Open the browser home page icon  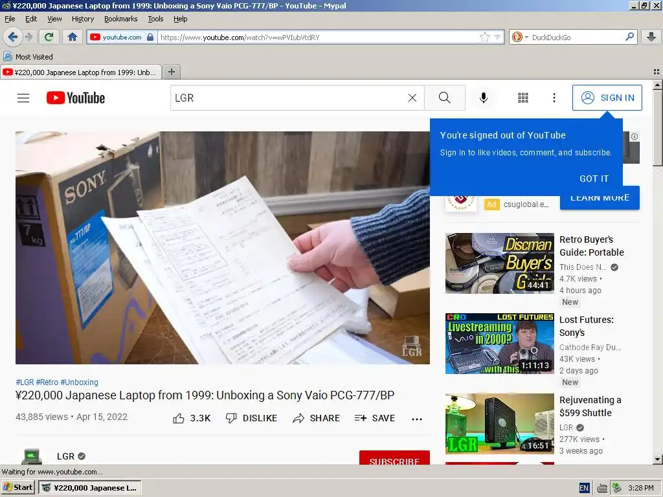point(73,37)
